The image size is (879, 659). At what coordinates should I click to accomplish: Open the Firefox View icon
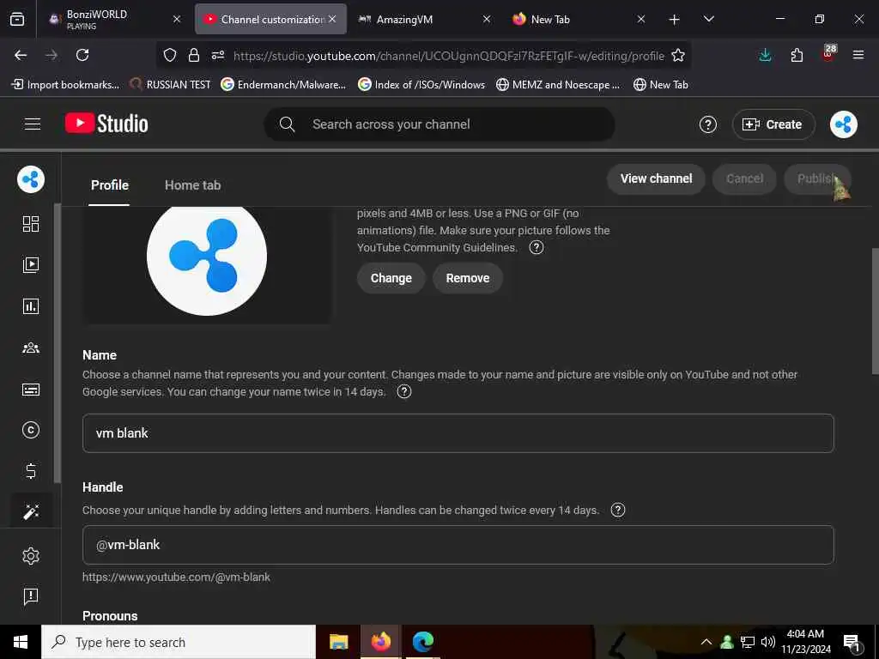pyautogui.click(x=17, y=19)
